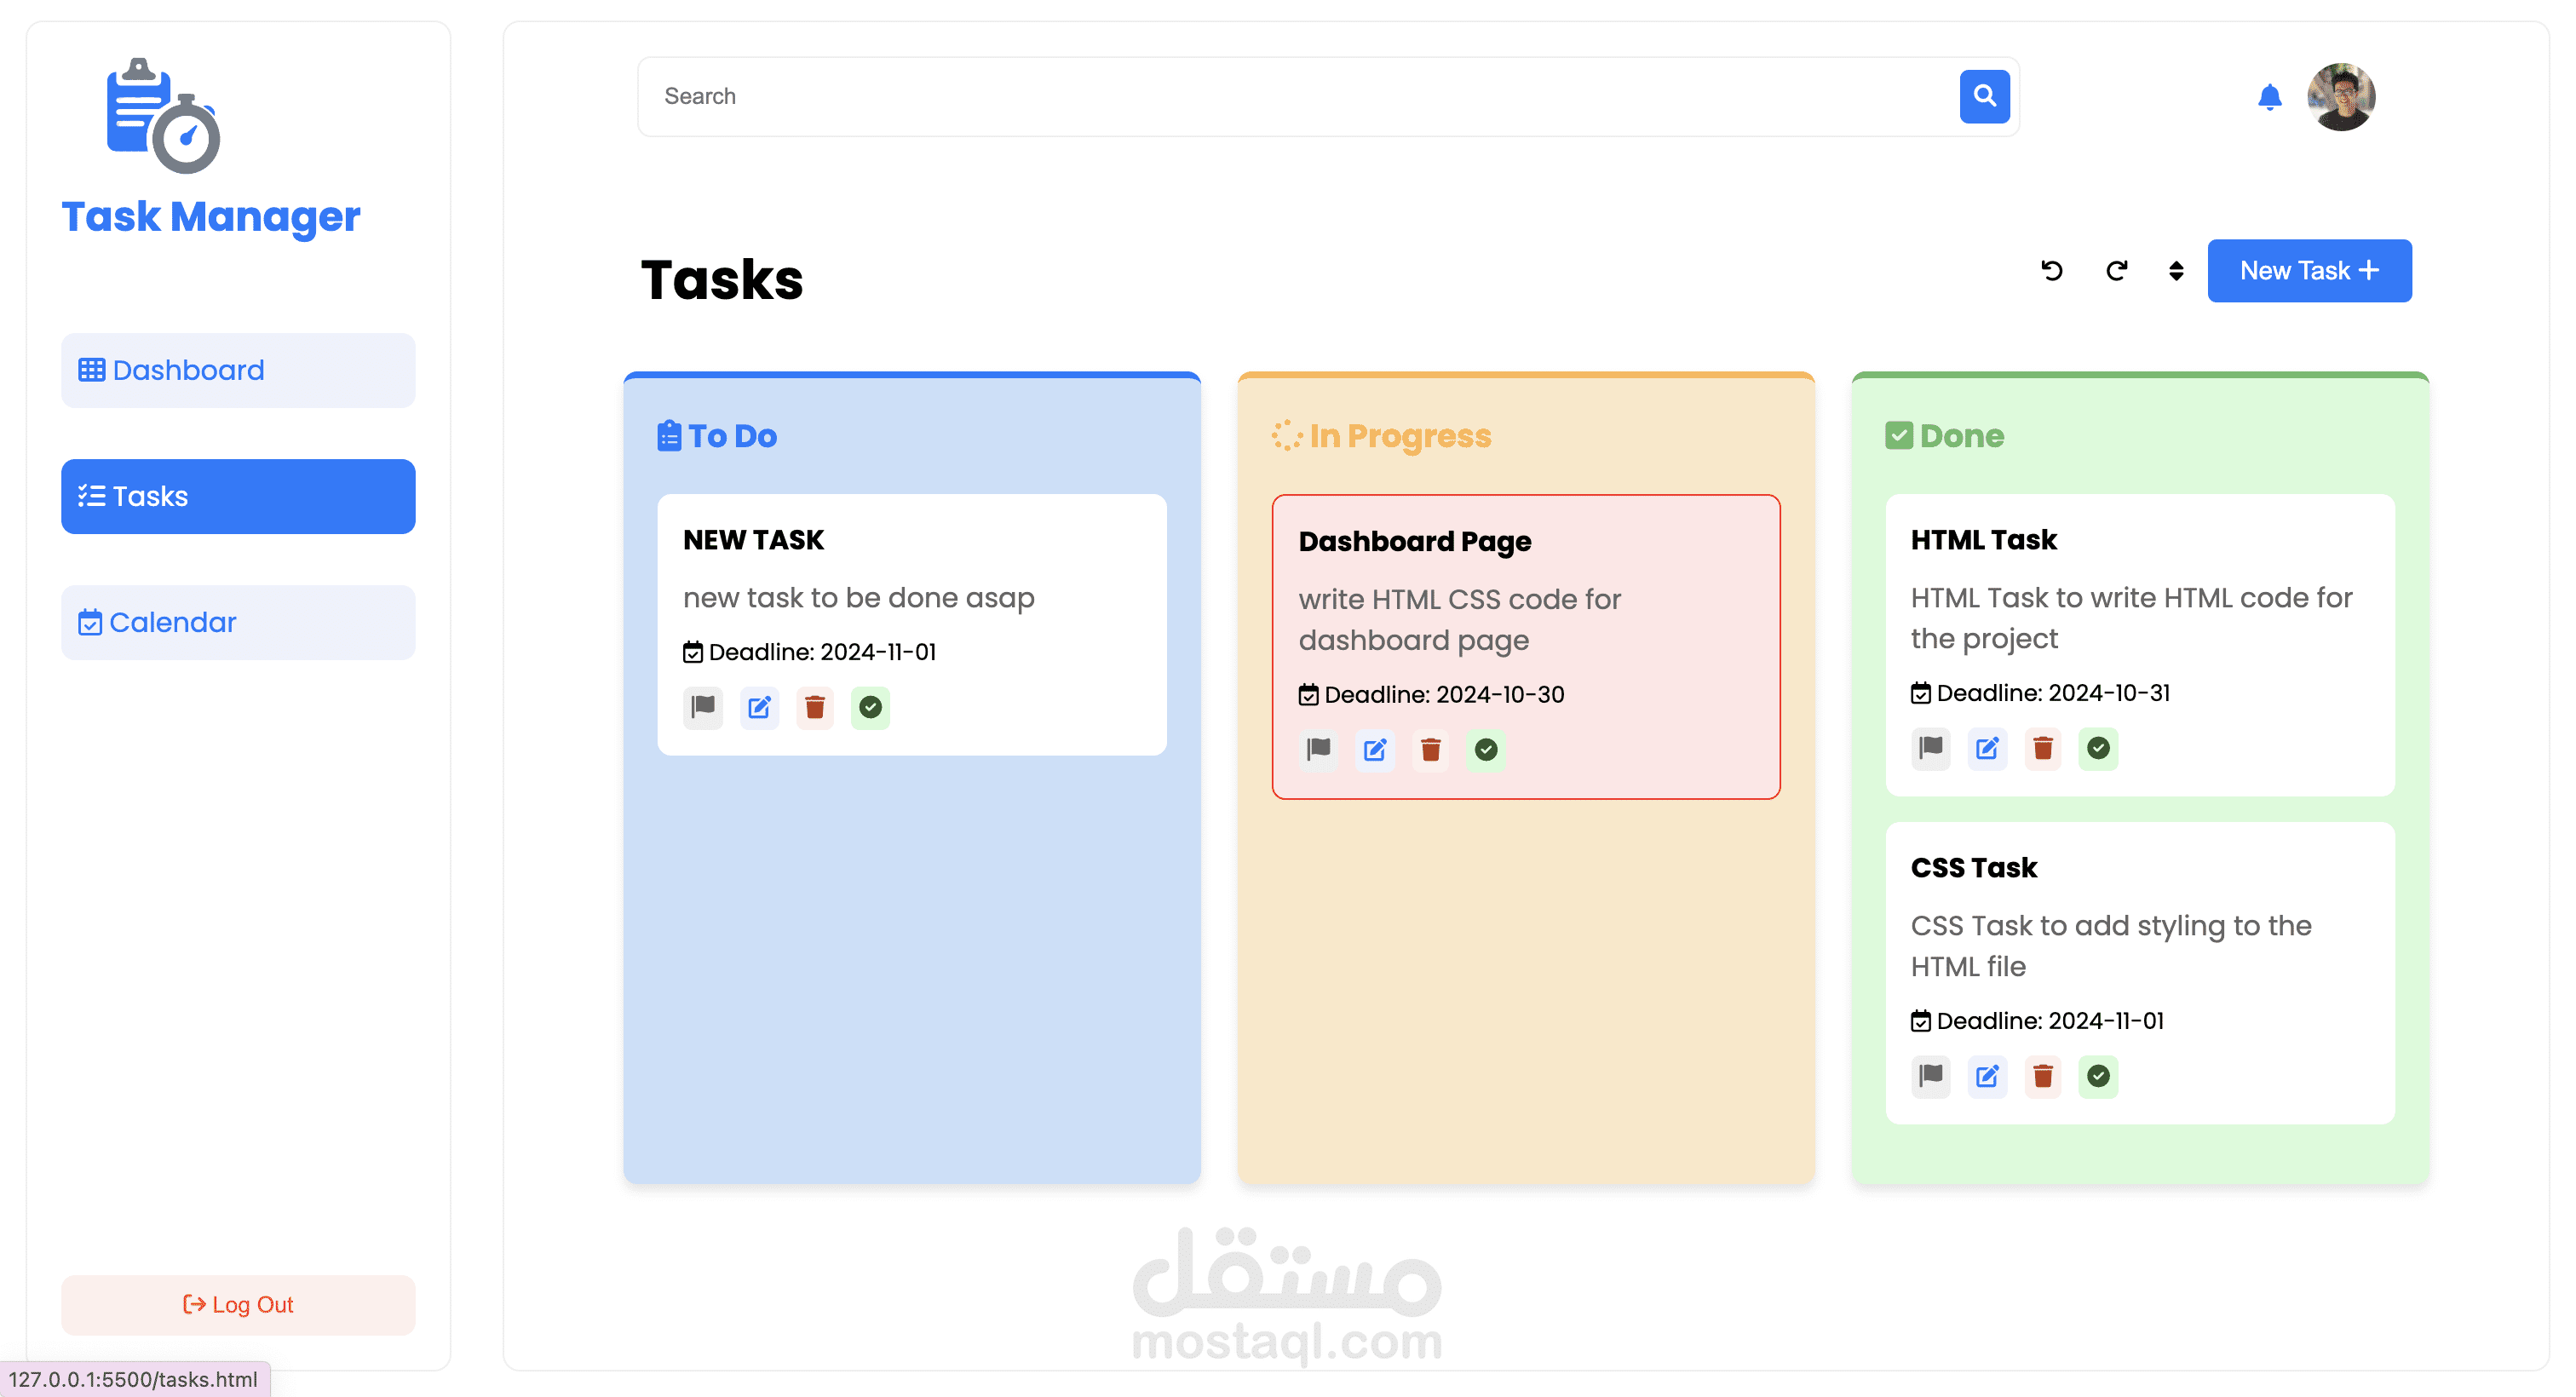Click Deadline: 2024-10-31 text

click(x=2040, y=693)
